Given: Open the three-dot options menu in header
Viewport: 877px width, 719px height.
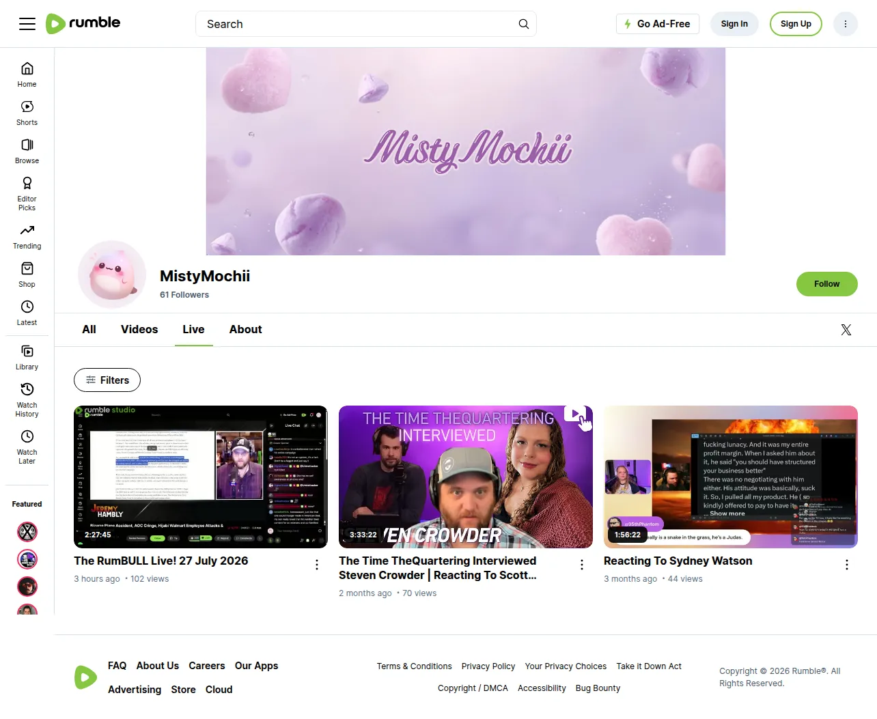Looking at the screenshot, I should click(x=846, y=24).
